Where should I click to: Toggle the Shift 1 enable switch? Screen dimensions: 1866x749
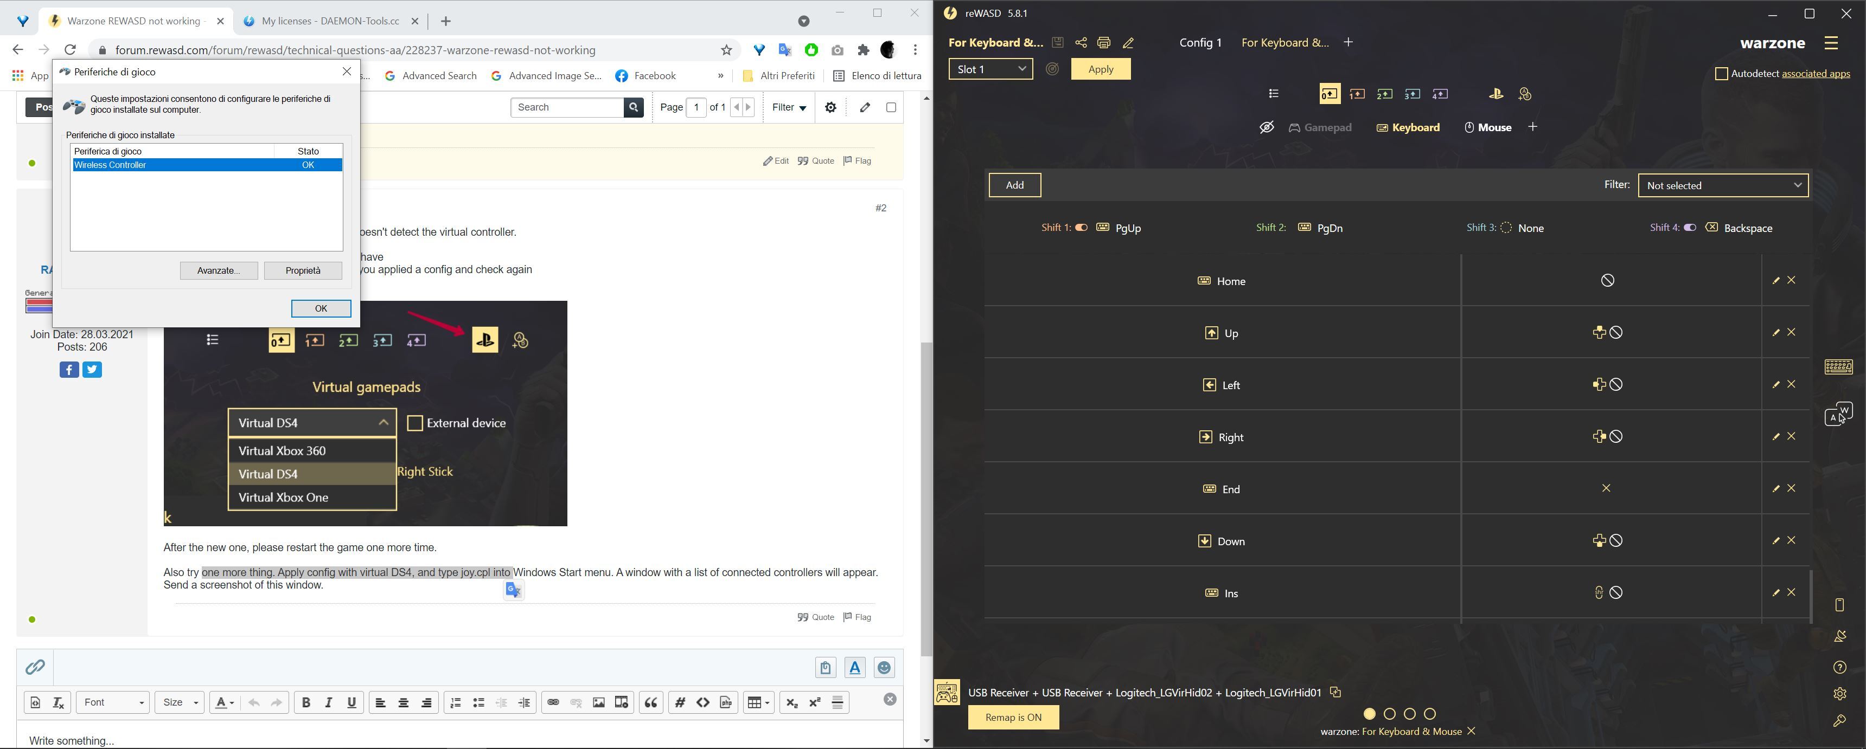[1078, 227]
